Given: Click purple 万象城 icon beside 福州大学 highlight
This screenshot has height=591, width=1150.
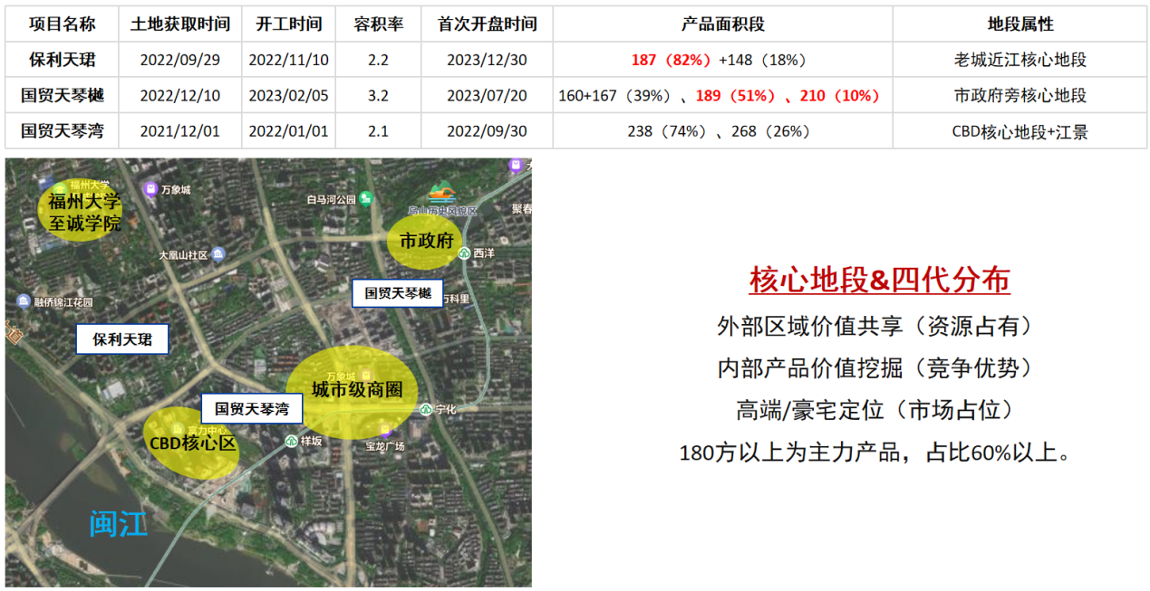Looking at the screenshot, I should [x=150, y=189].
